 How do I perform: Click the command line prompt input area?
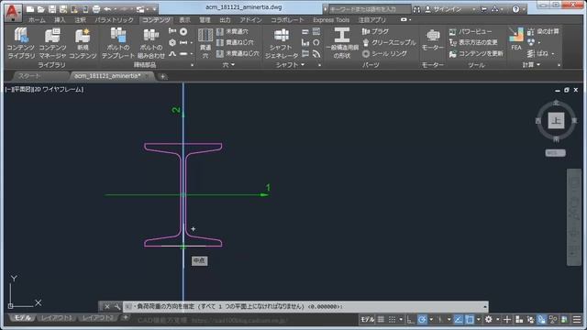[x=305, y=307]
